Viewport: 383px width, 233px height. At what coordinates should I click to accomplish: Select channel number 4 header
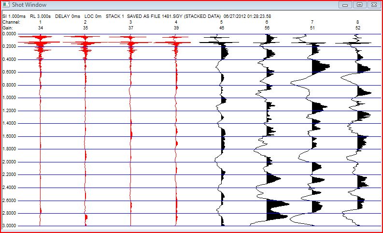click(176, 22)
